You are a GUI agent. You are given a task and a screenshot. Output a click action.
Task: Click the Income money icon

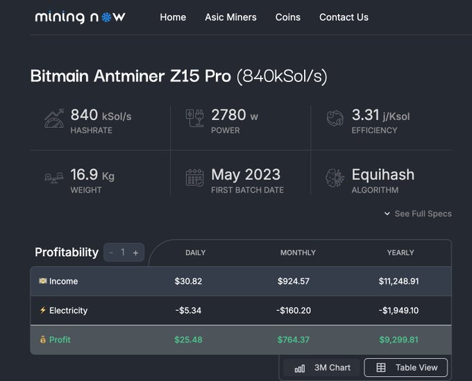click(x=43, y=281)
